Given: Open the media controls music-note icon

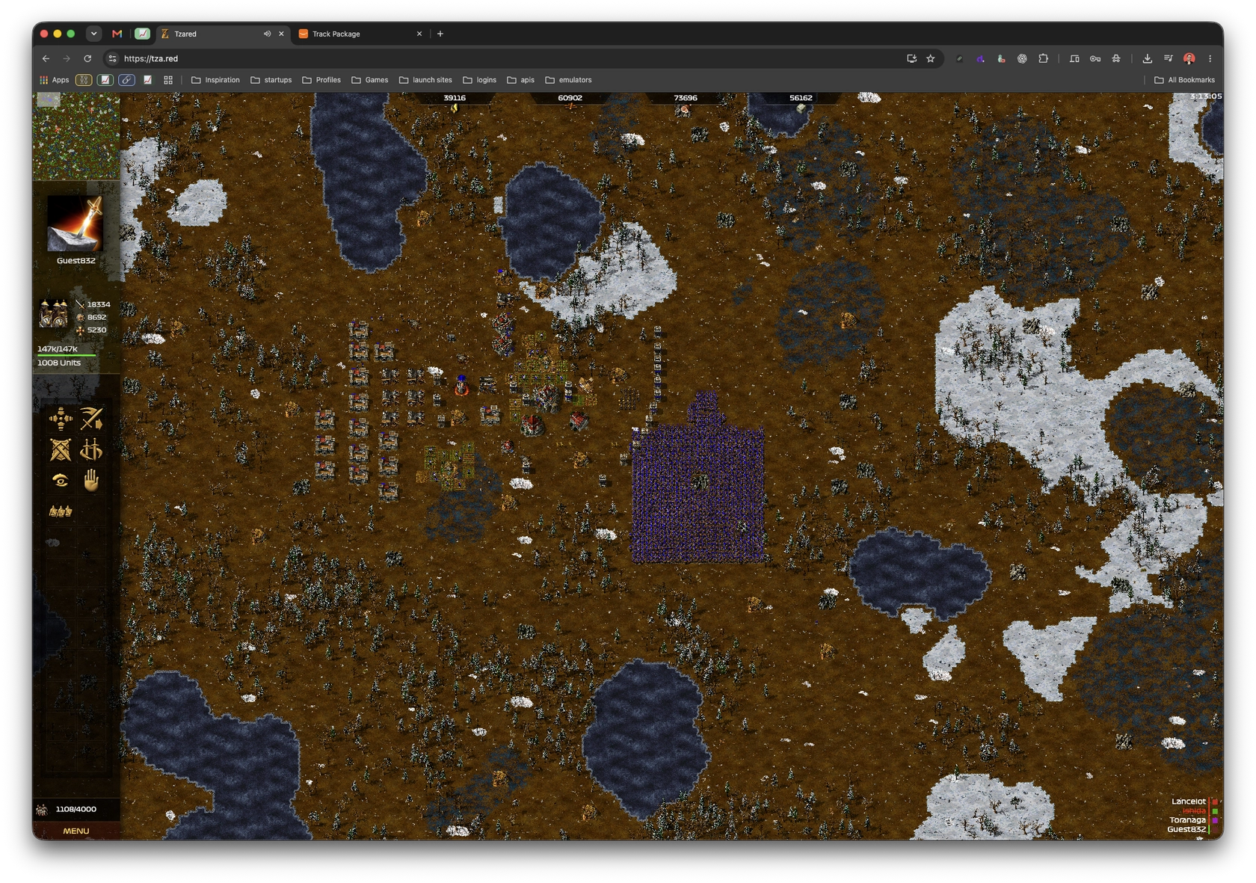Looking at the screenshot, I should pyautogui.click(x=1168, y=58).
